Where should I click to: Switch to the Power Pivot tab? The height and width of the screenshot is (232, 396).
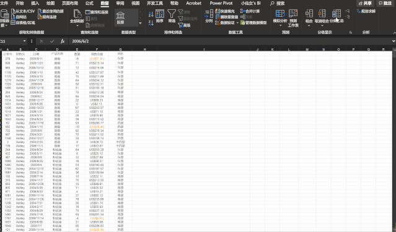click(x=221, y=3)
